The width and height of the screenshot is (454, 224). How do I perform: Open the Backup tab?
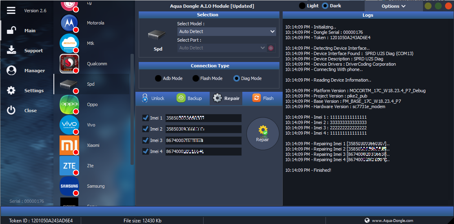(191, 98)
